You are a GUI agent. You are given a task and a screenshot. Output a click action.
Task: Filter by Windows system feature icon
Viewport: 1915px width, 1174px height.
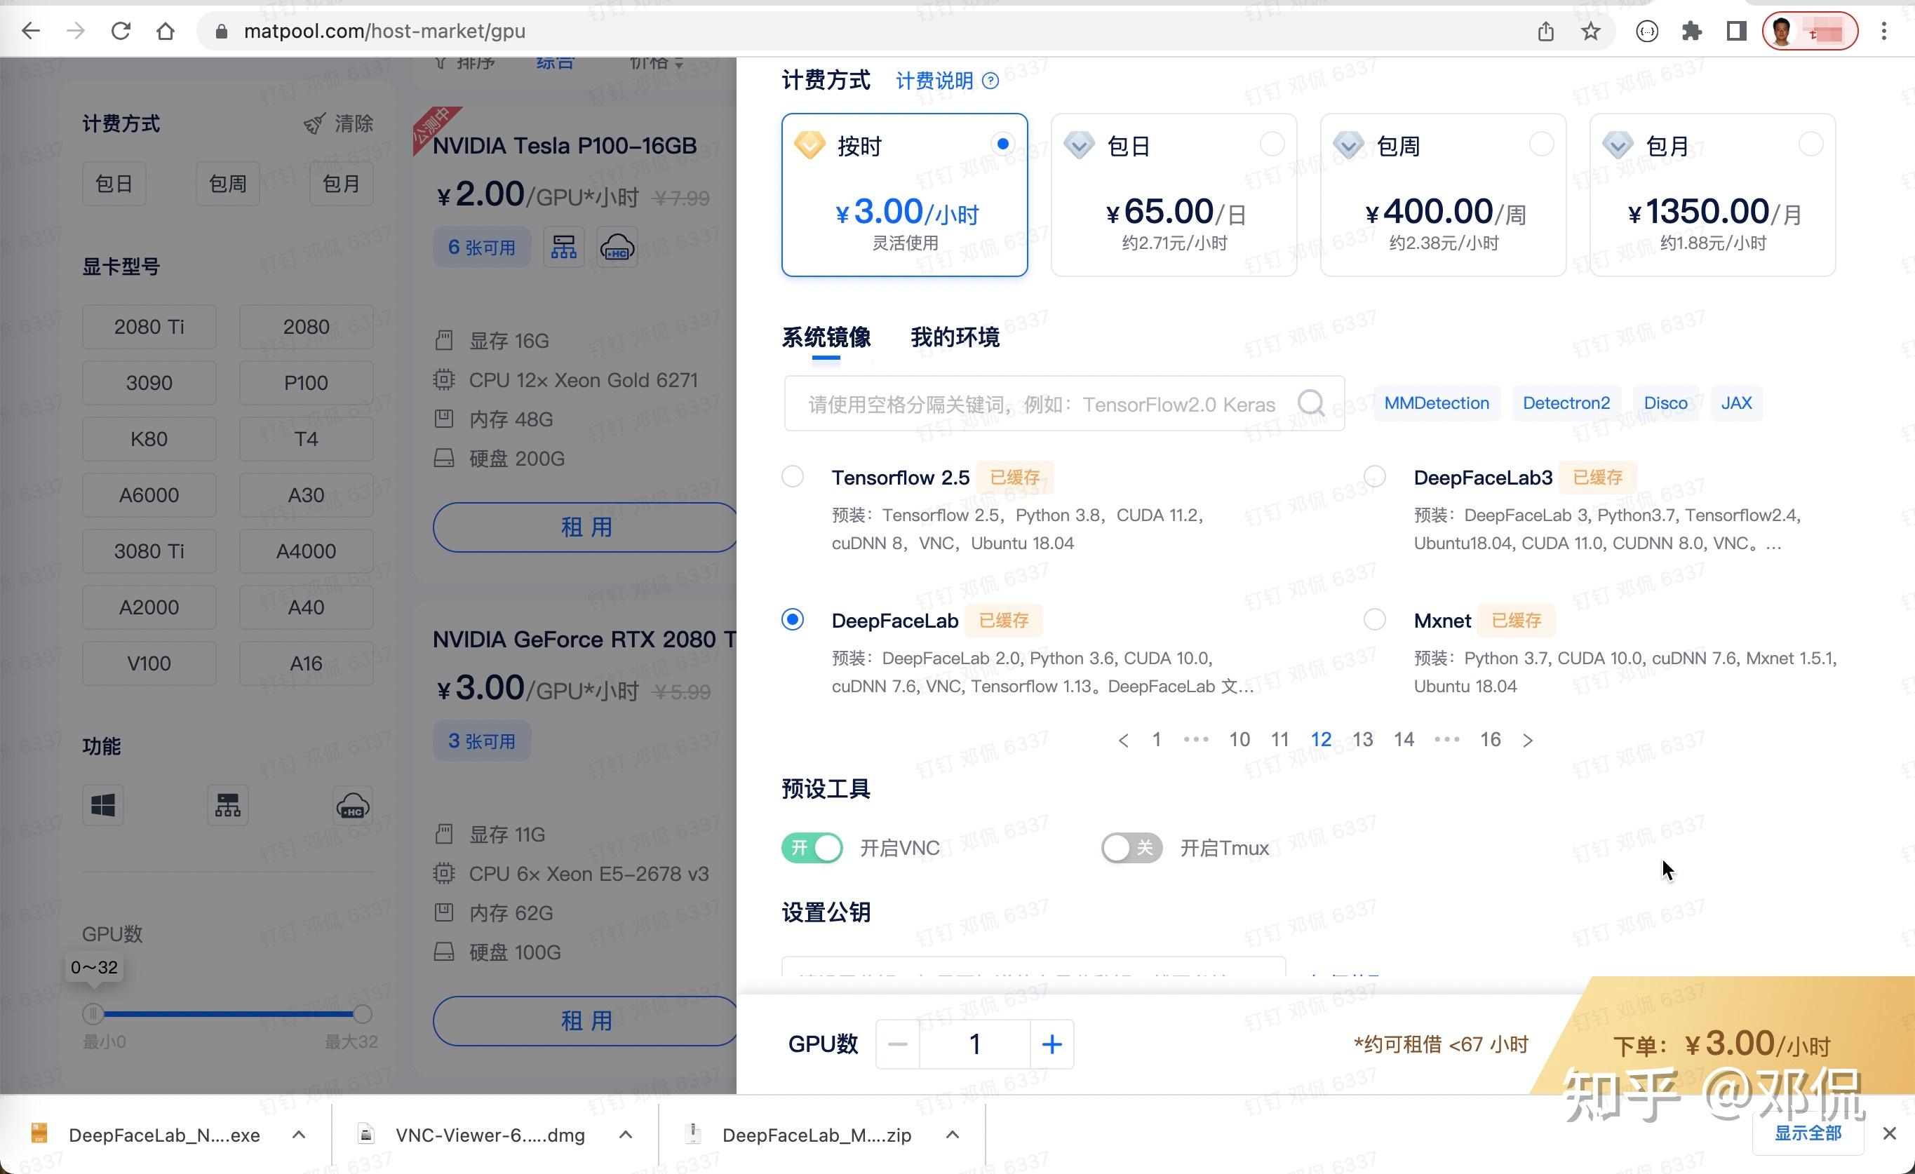tap(102, 805)
